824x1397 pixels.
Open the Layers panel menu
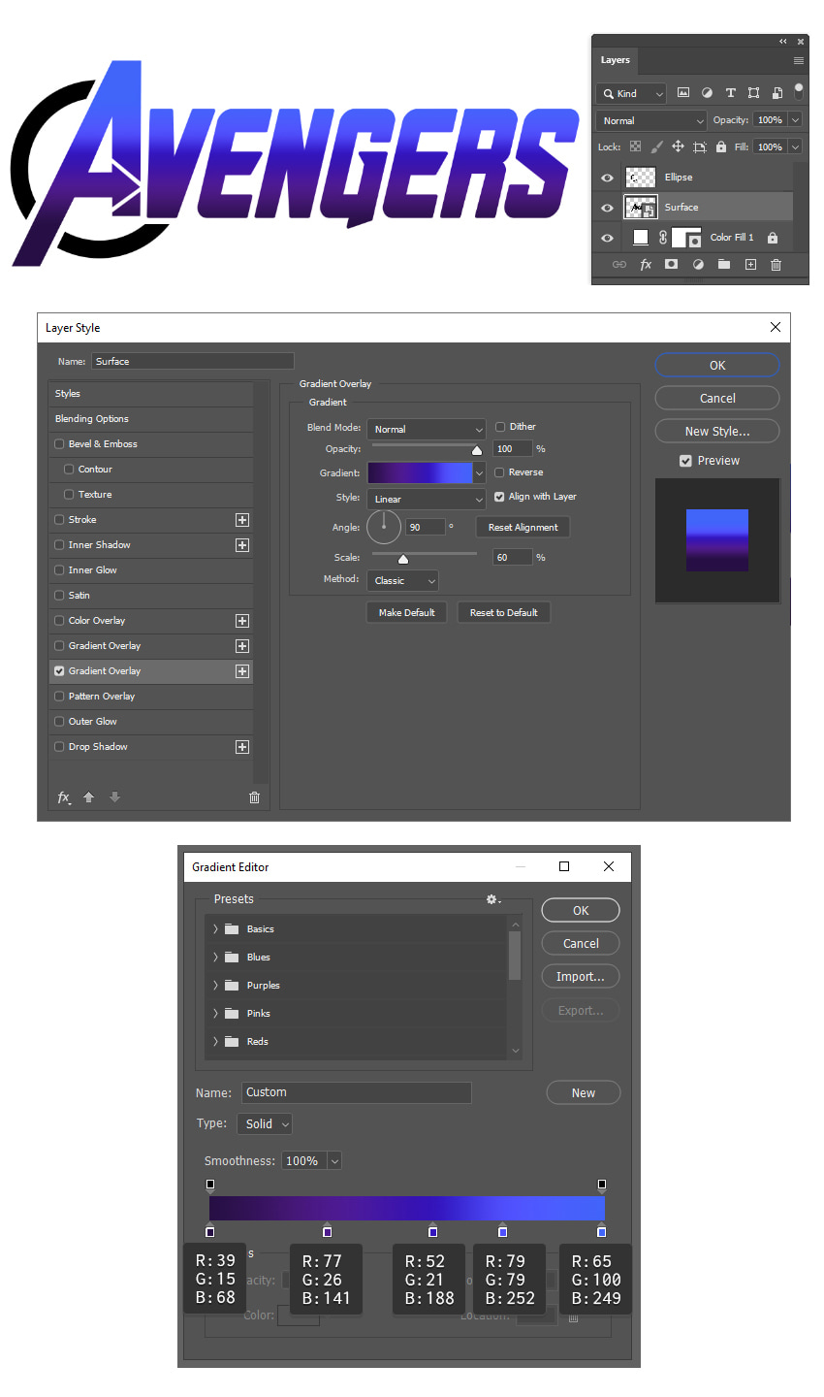point(799,60)
